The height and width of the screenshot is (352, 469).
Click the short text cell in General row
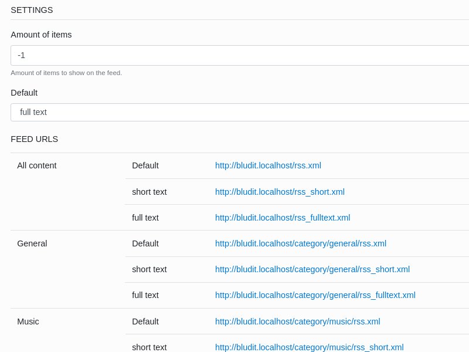[149, 269]
